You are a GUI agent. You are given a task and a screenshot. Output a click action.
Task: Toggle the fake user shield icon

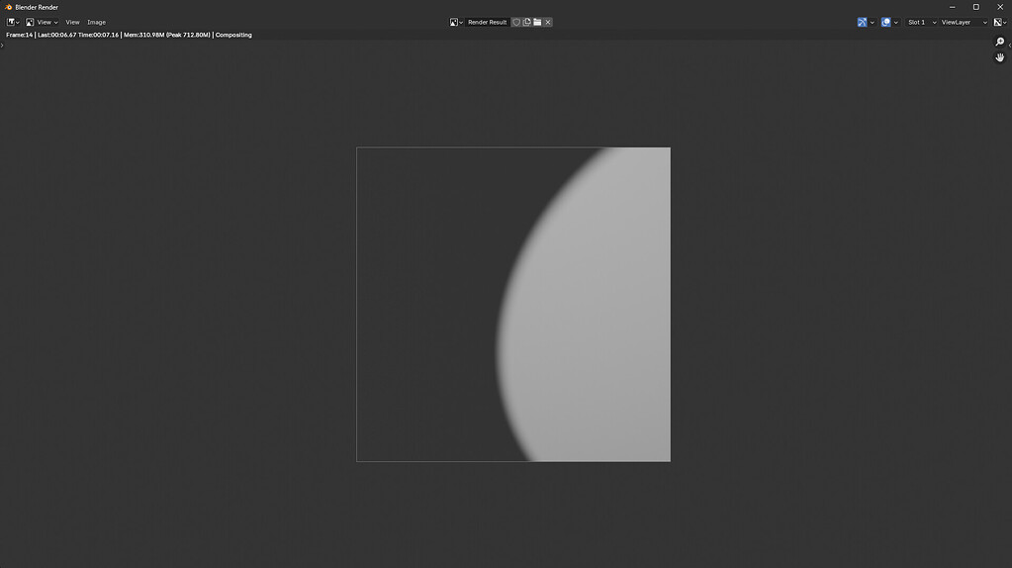(x=516, y=22)
